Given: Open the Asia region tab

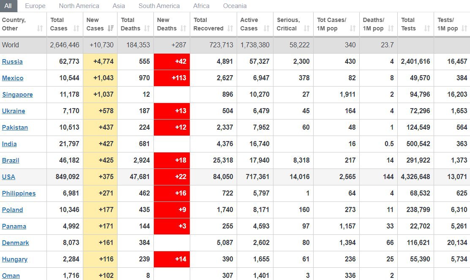Looking at the screenshot, I should click(x=119, y=6).
